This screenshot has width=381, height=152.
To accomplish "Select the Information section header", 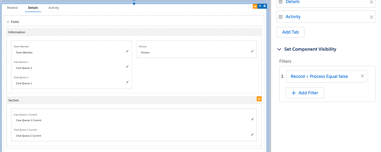I will 134,32.
